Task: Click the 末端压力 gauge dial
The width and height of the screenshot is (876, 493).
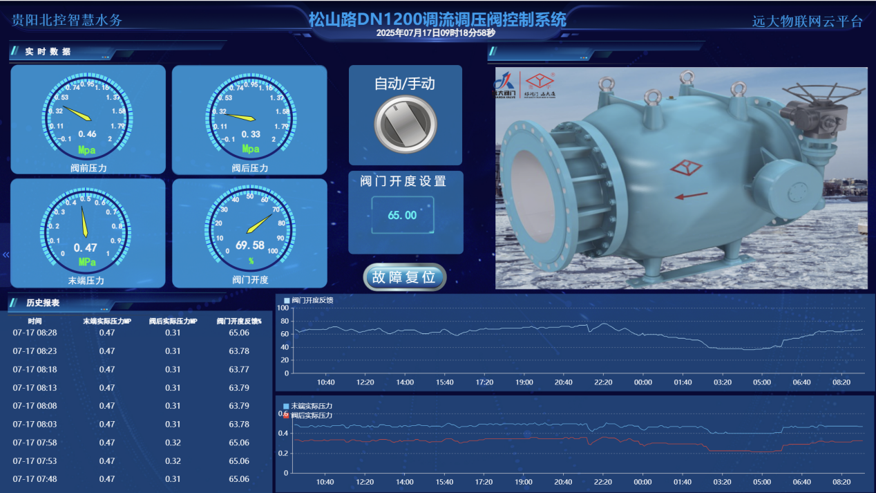Action: (87, 228)
